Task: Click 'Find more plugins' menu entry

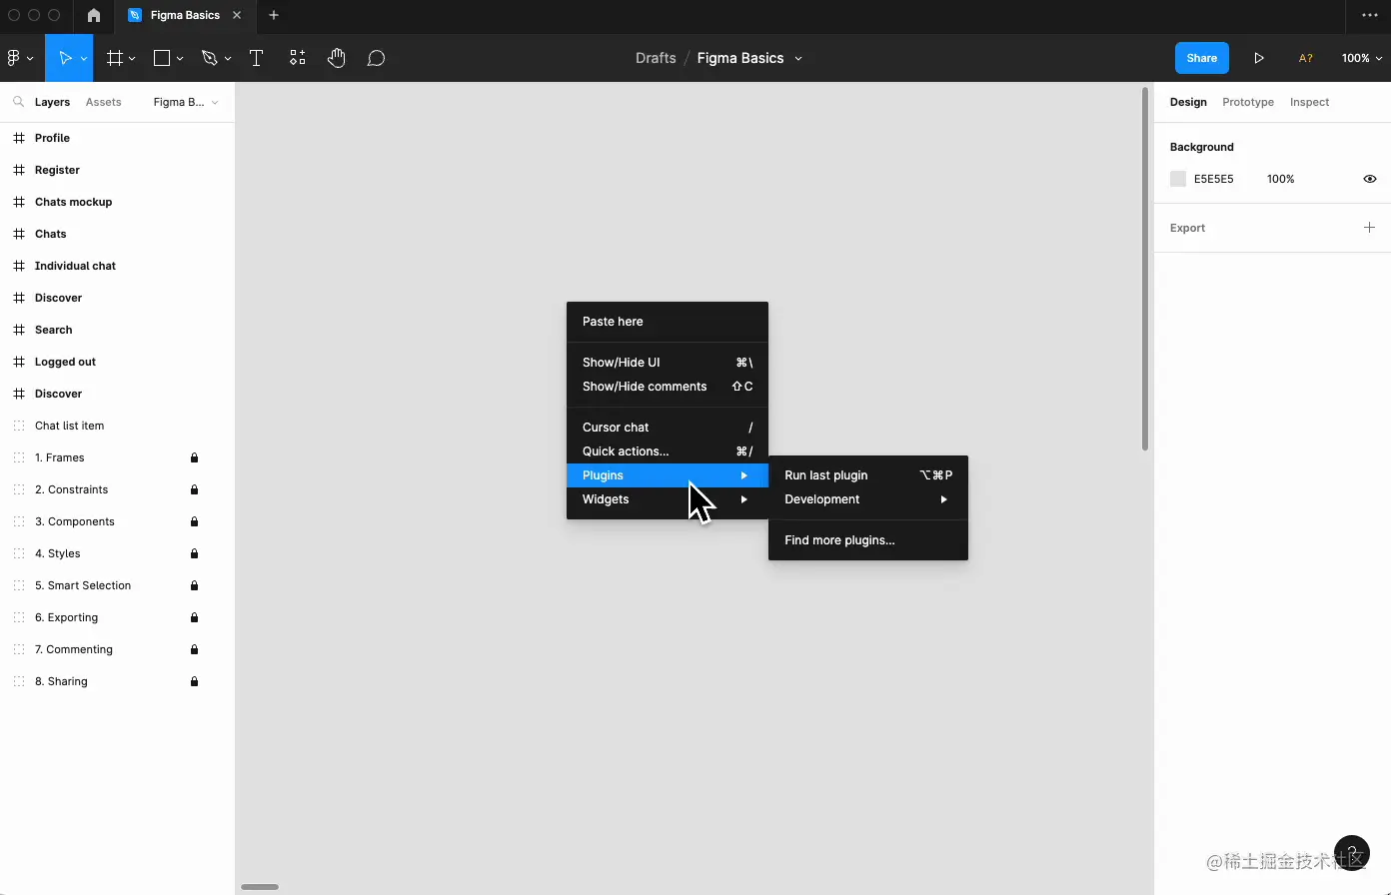Action: tap(838, 540)
